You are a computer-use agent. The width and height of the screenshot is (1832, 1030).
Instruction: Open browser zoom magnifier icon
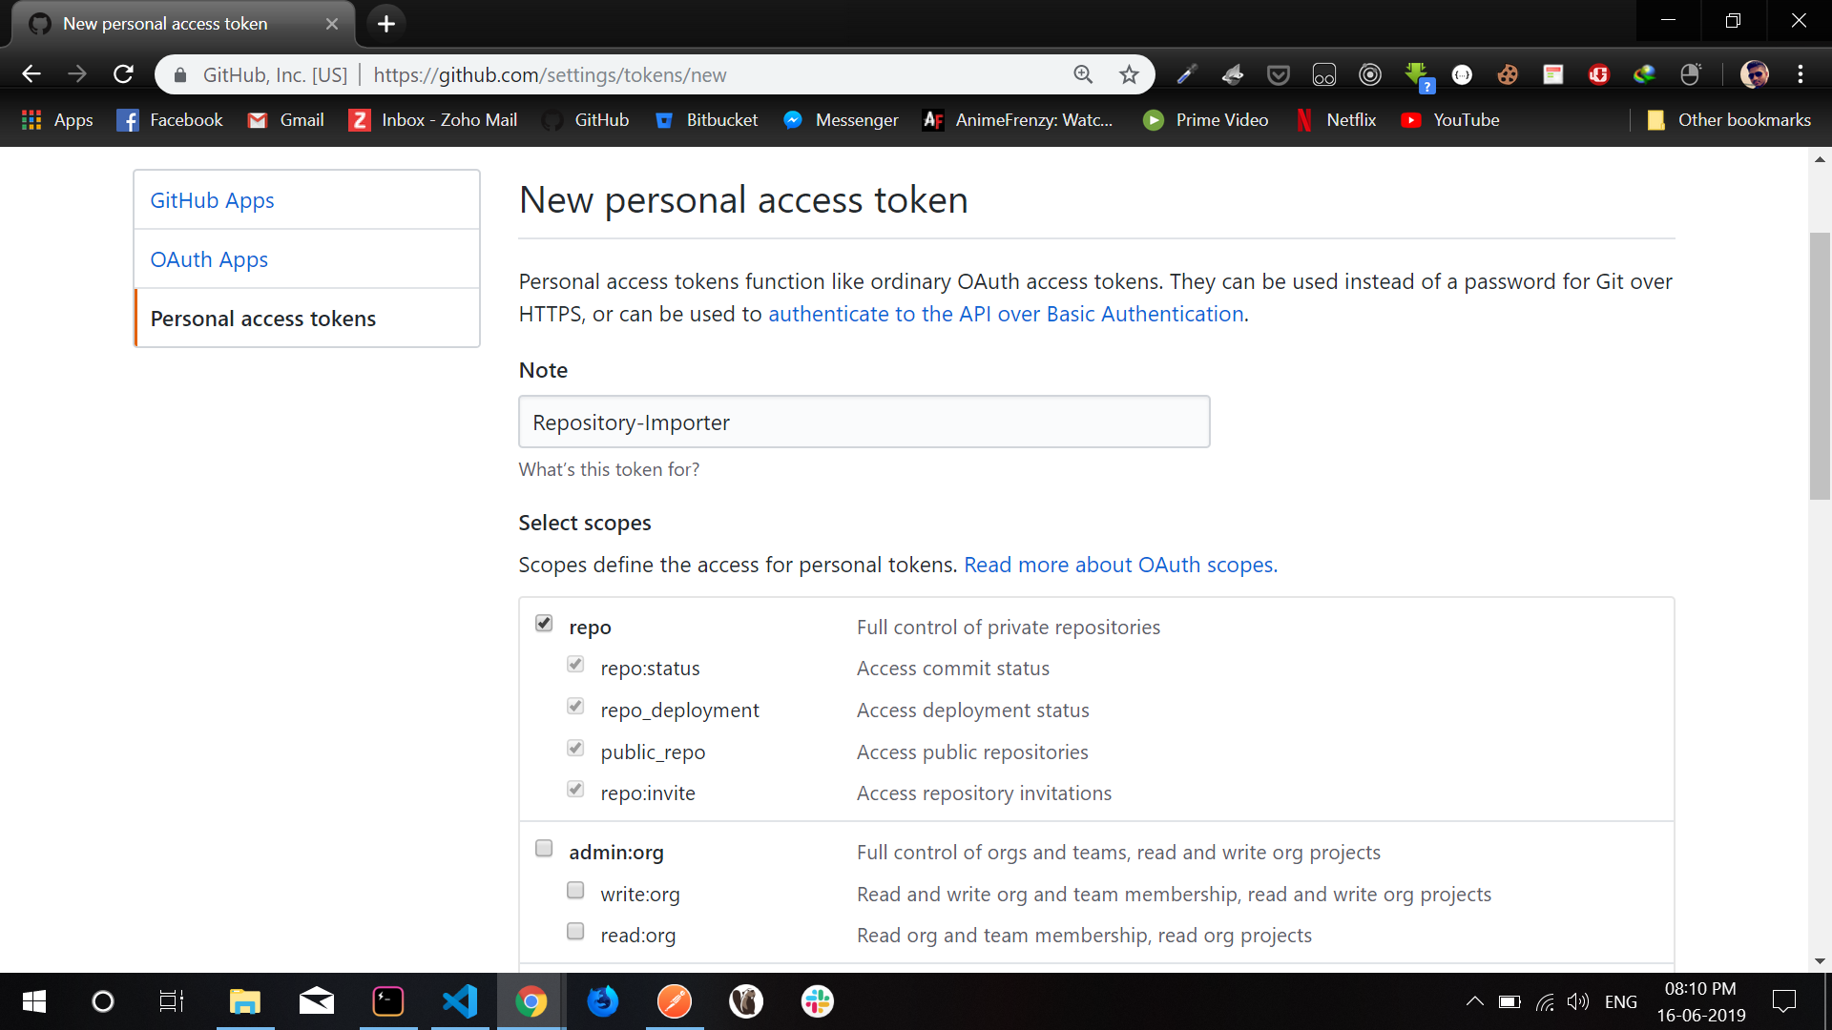click(x=1083, y=74)
